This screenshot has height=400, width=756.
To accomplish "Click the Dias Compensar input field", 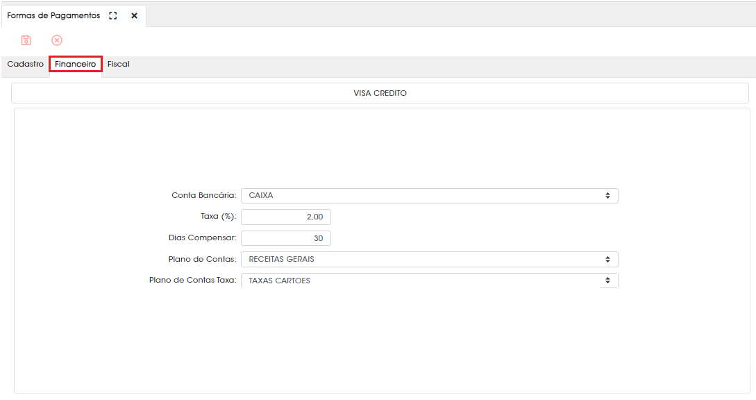I will (x=286, y=238).
